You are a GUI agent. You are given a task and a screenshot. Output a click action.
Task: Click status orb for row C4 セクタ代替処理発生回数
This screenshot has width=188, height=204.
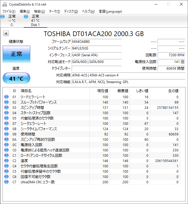tap(6, 166)
